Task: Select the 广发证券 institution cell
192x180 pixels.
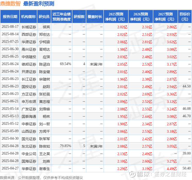Action: tap(29, 109)
